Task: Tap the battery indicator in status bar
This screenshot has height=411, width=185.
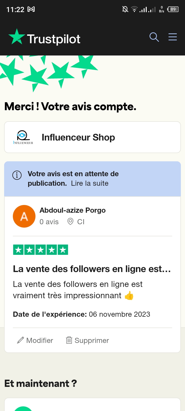Action: click(173, 10)
